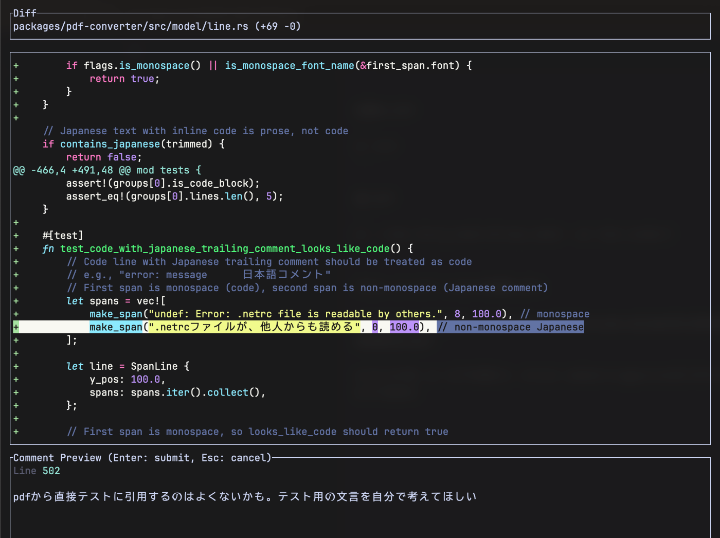Click the "assert_eq!(groups[0].lines.len(), 5);" line
The image size is (720, 538).
click(175, 196)
